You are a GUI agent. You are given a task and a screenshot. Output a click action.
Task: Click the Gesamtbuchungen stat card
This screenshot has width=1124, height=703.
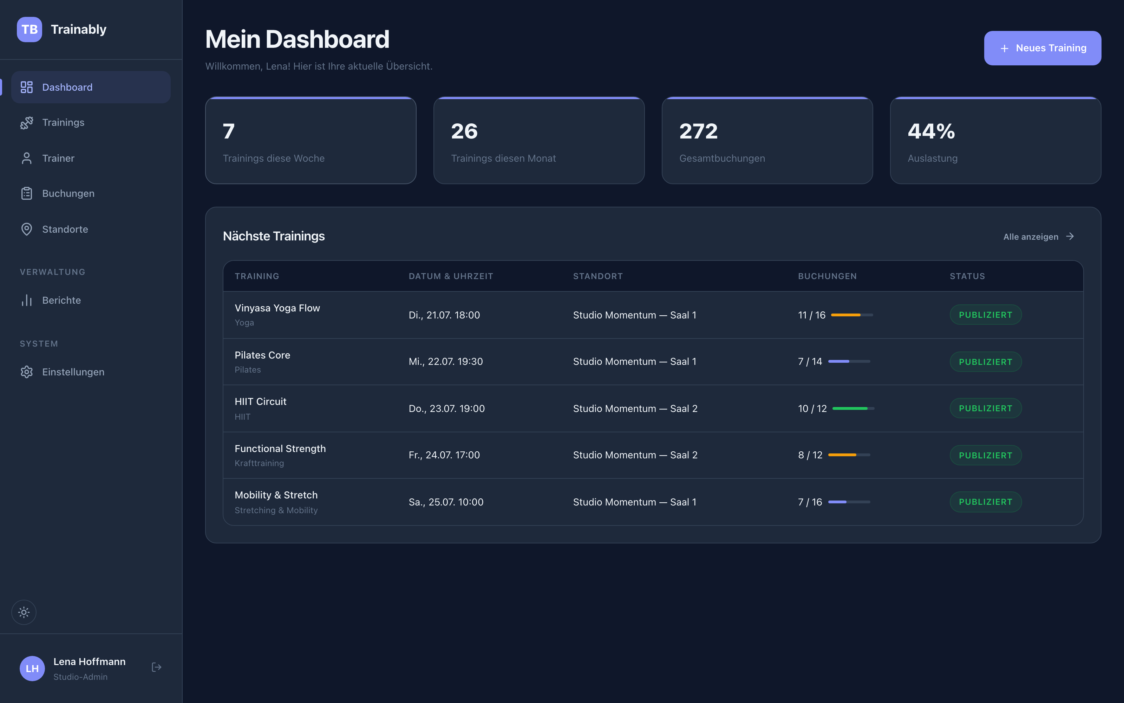click(767, 140)
